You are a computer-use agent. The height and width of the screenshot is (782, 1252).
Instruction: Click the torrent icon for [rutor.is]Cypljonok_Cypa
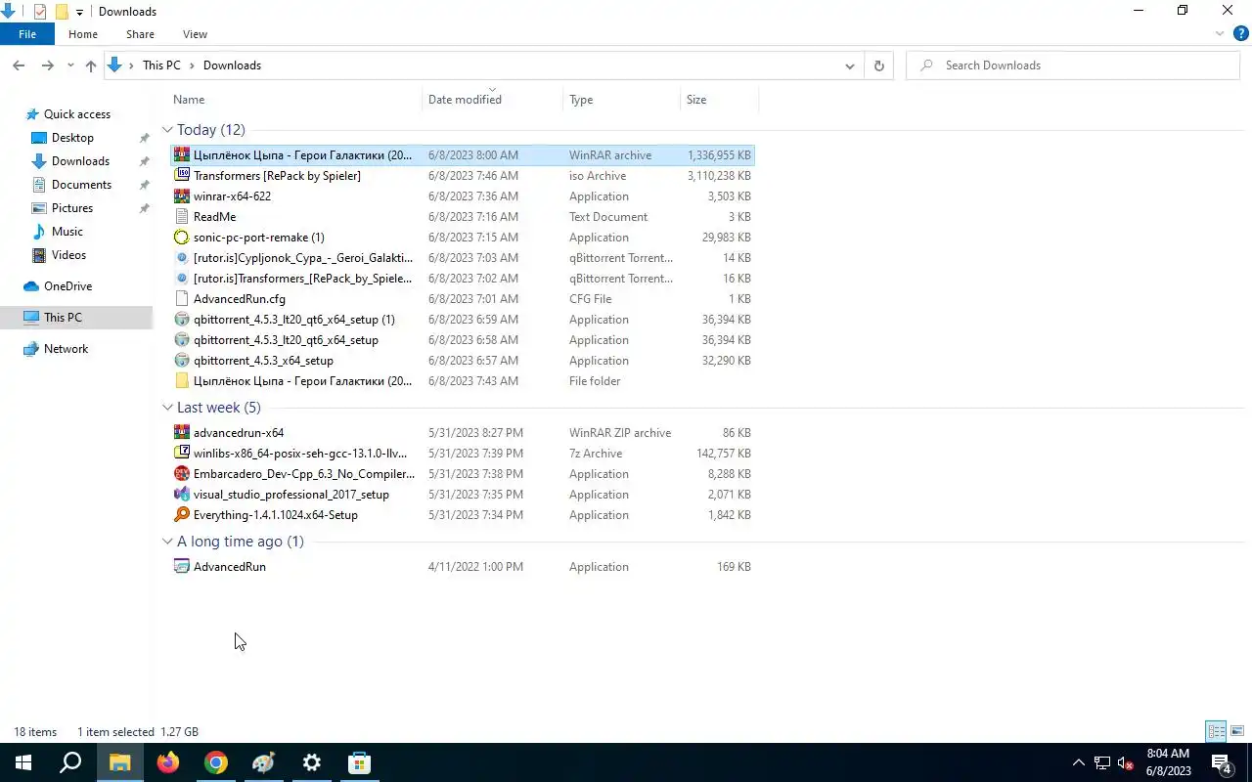(x=181, y=257)
